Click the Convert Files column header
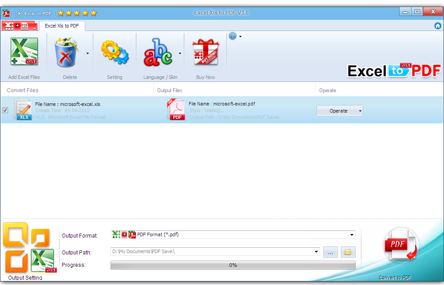 click(23, 90)
